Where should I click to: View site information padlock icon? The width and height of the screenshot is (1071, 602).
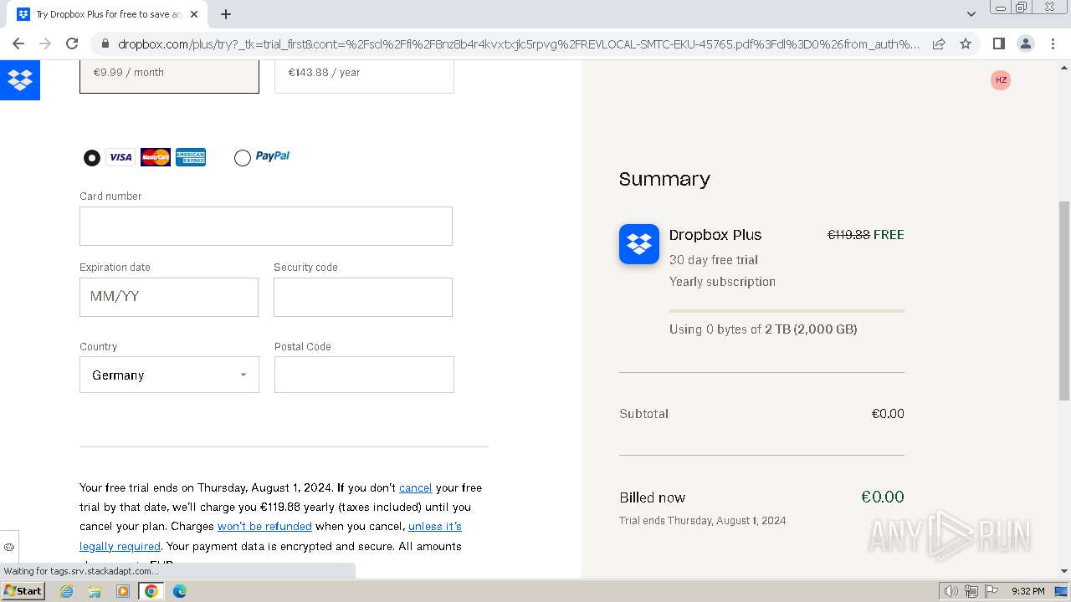tap(105, 43)
